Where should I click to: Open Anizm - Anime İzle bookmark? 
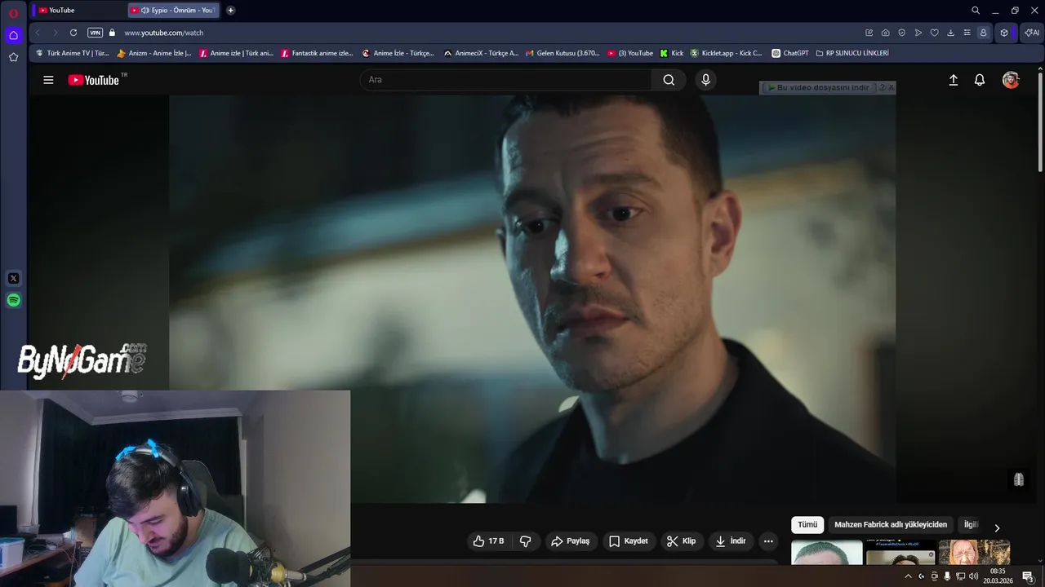[154, 53]
